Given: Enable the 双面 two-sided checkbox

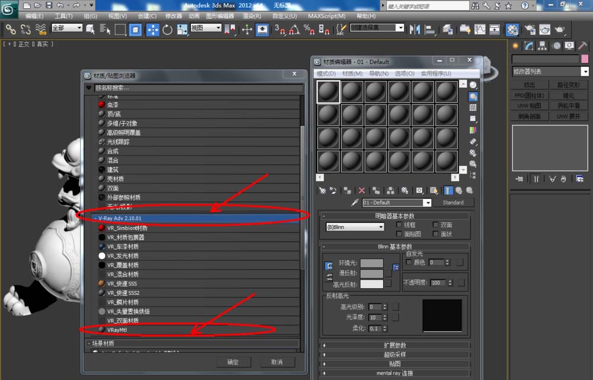Looking at the screenshot, I should click(x=435, y=225).
